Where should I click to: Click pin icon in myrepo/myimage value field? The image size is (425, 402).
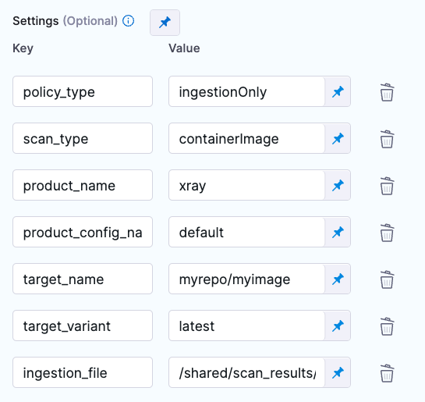click(338, 279)
